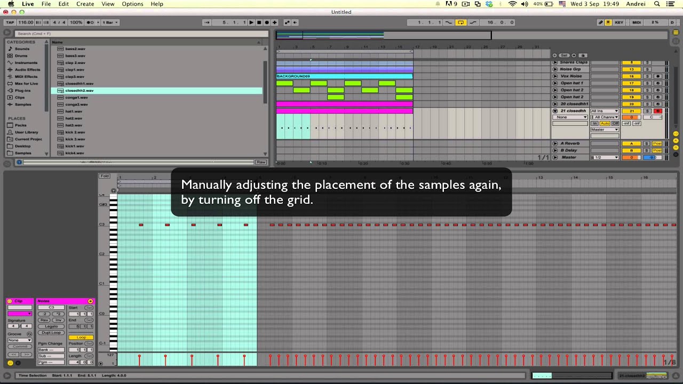683x384 pixels.
Task: Open the Options menu
Action: [x=132, y=4]
